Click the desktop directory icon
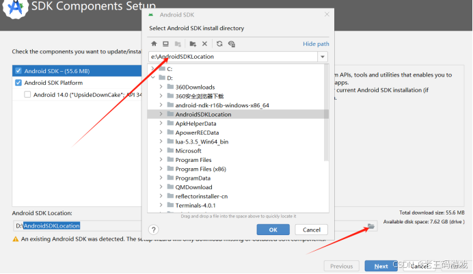473x274 pixels. click(165, 44)
